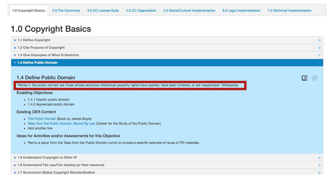This screenshot has width=334, height=175.
Task: Select the 6.0 Legal Implementation tab
Action: (241, 11)
